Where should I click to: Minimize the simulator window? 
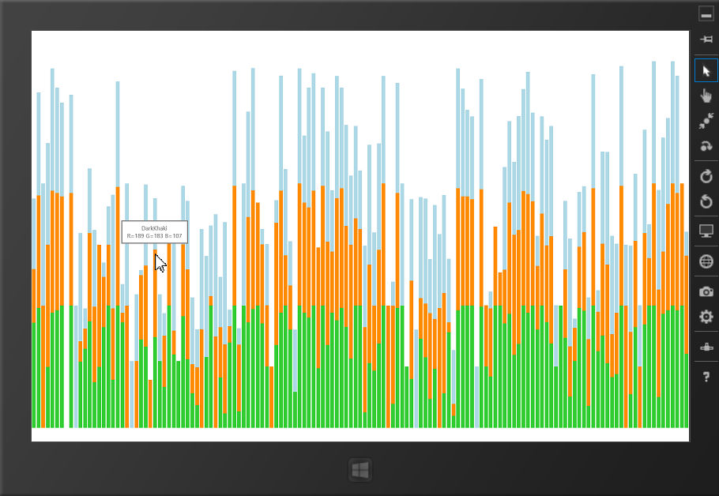click(706, 14)
